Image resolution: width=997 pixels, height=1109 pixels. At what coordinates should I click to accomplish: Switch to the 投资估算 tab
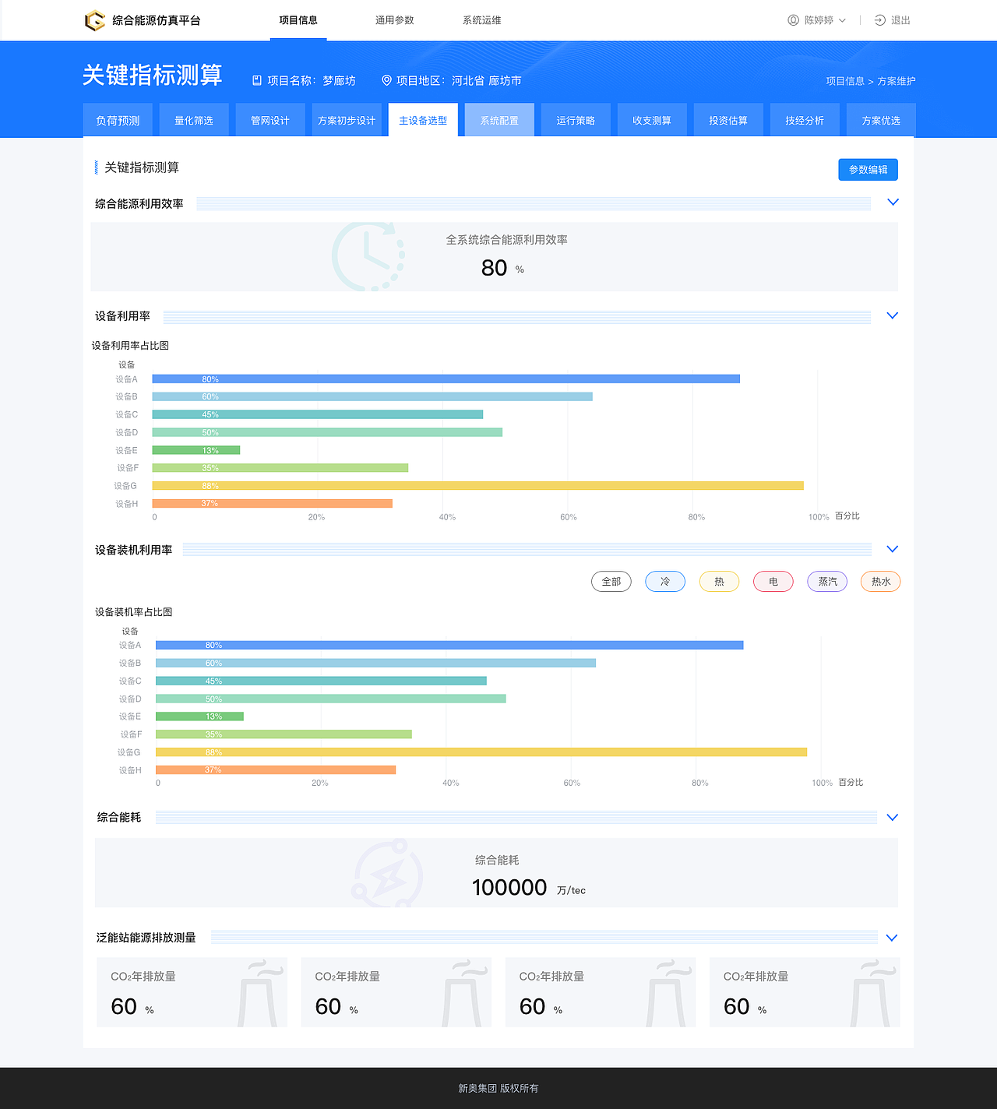728,120
